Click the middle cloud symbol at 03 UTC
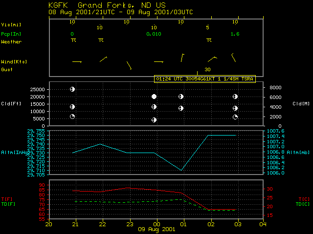Viewport: 313px width, 234px height. 235,108
